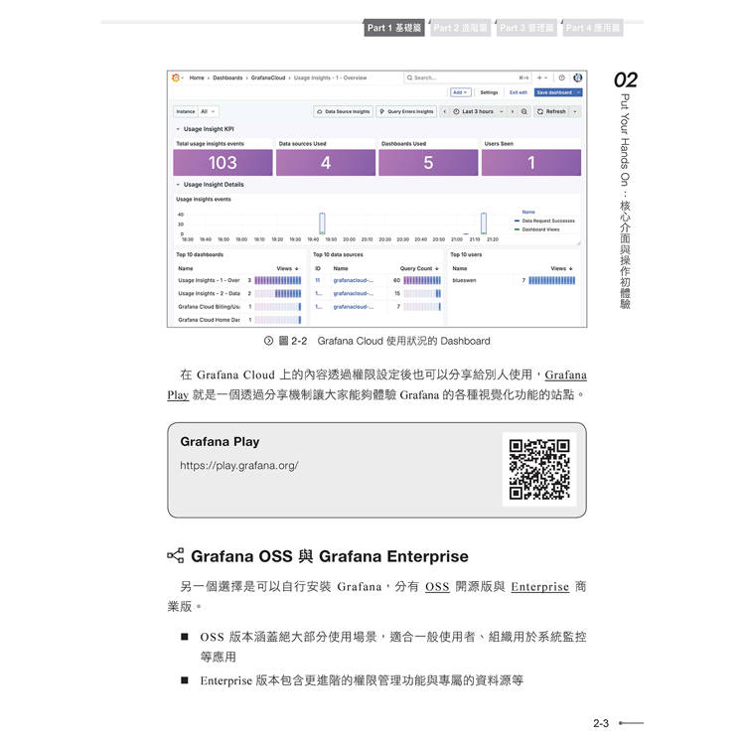Open the help question mark icon
Screen dimensions: 745x745
point(561,77)
